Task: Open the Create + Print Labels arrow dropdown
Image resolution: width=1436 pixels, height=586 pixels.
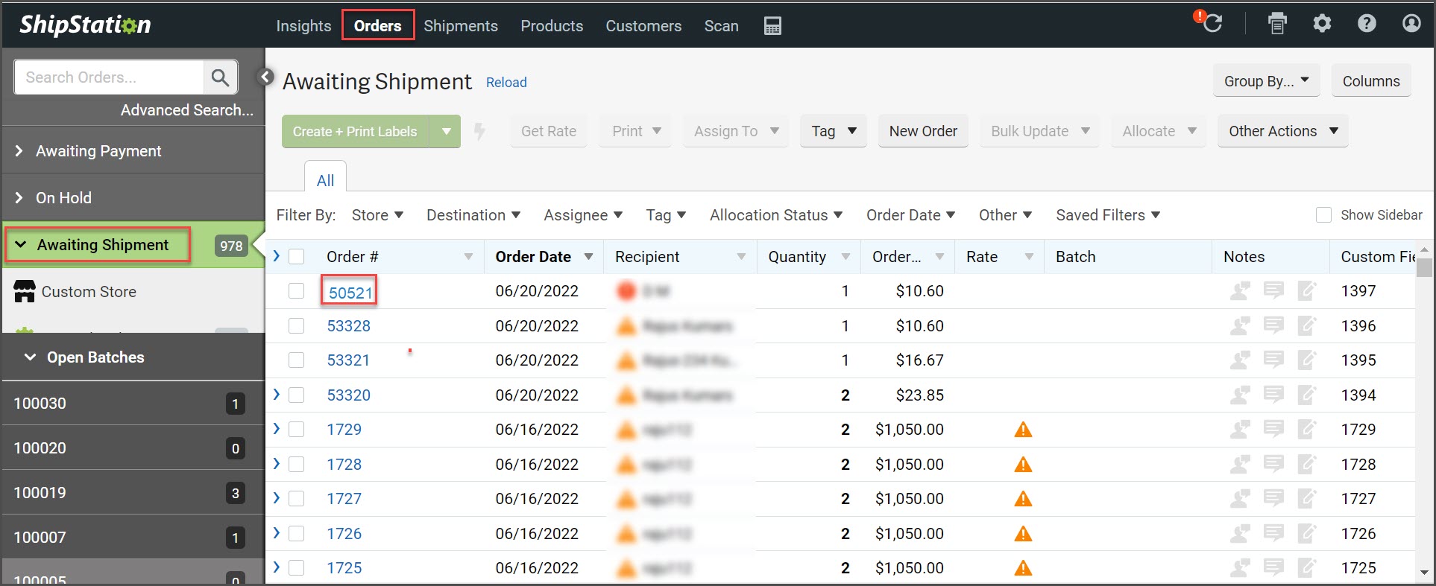Action: click(x=446, y=131)
